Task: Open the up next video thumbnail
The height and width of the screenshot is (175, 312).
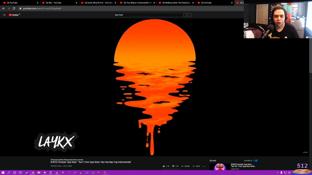Action: tap(220, 167)
